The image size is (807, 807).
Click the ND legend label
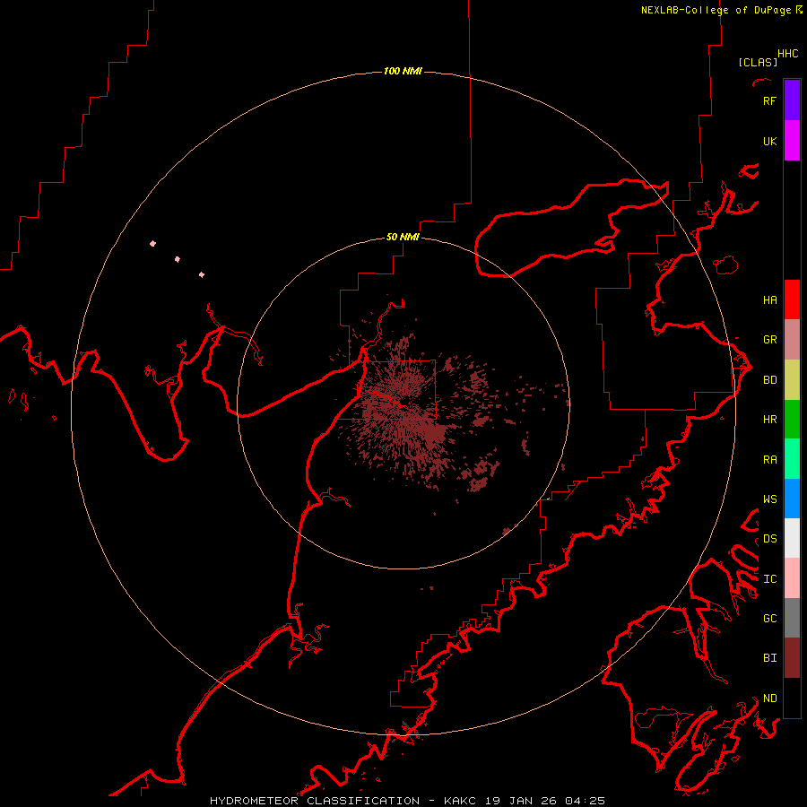[x=769, y=698]
